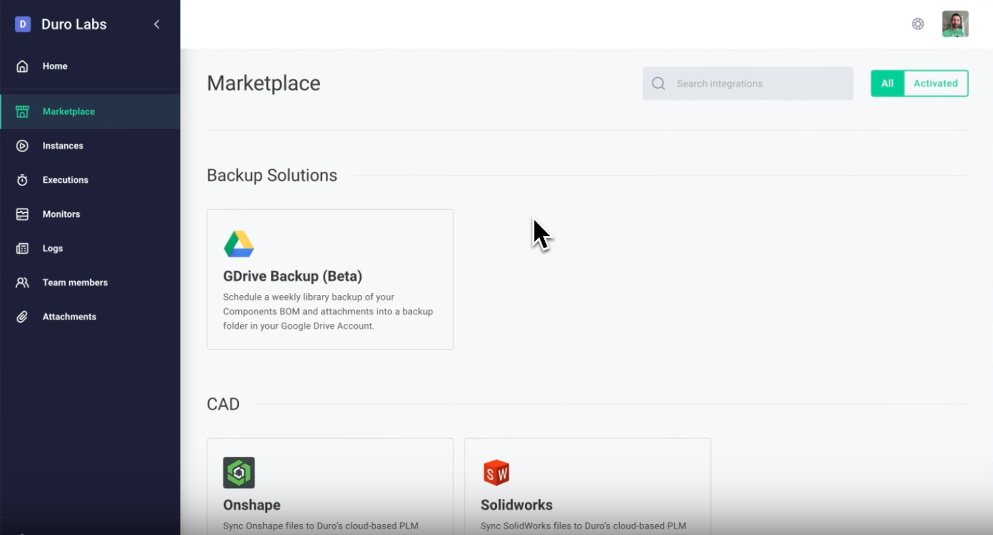This screenshot has width=993, height=535.
Task: Click the Google Drive logo icon
Action: click(x=239, y=244)
